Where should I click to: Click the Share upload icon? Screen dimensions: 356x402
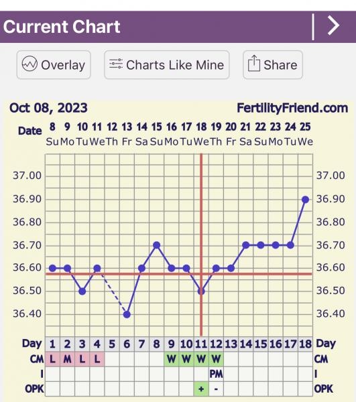pos(254,64)
